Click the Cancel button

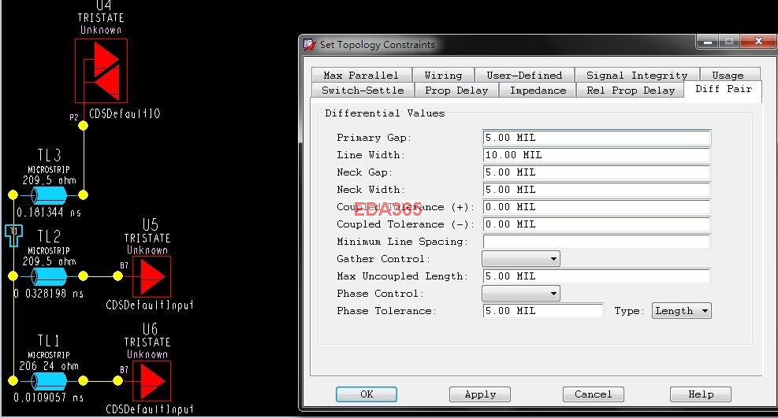(594, 394)
